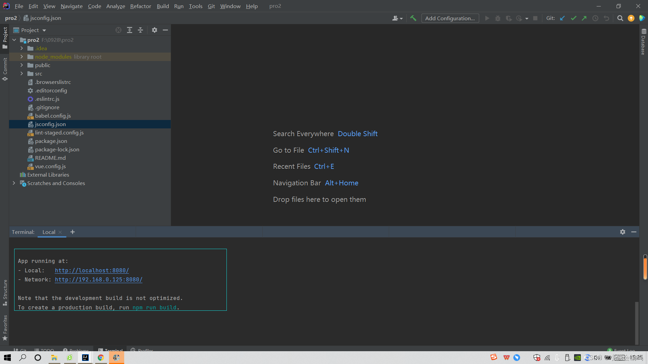Open the Terminal settings gear icon
The height and width of the screenshot is (364, 648).
pyautogui.click(x=622, y=232)
